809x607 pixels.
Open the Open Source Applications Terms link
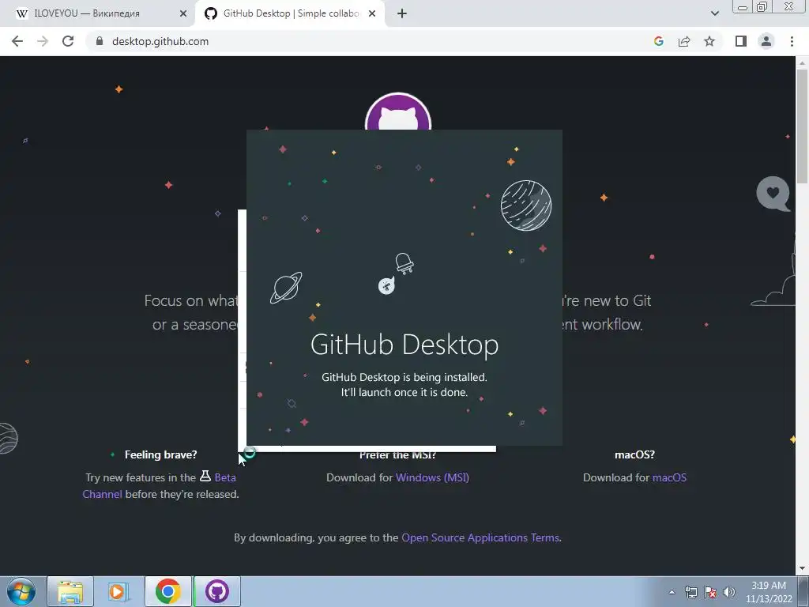click(480, 537)
